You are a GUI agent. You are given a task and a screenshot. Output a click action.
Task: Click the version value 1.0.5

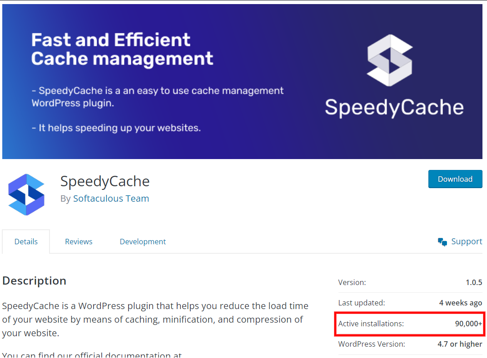click(x=474, y=282)
